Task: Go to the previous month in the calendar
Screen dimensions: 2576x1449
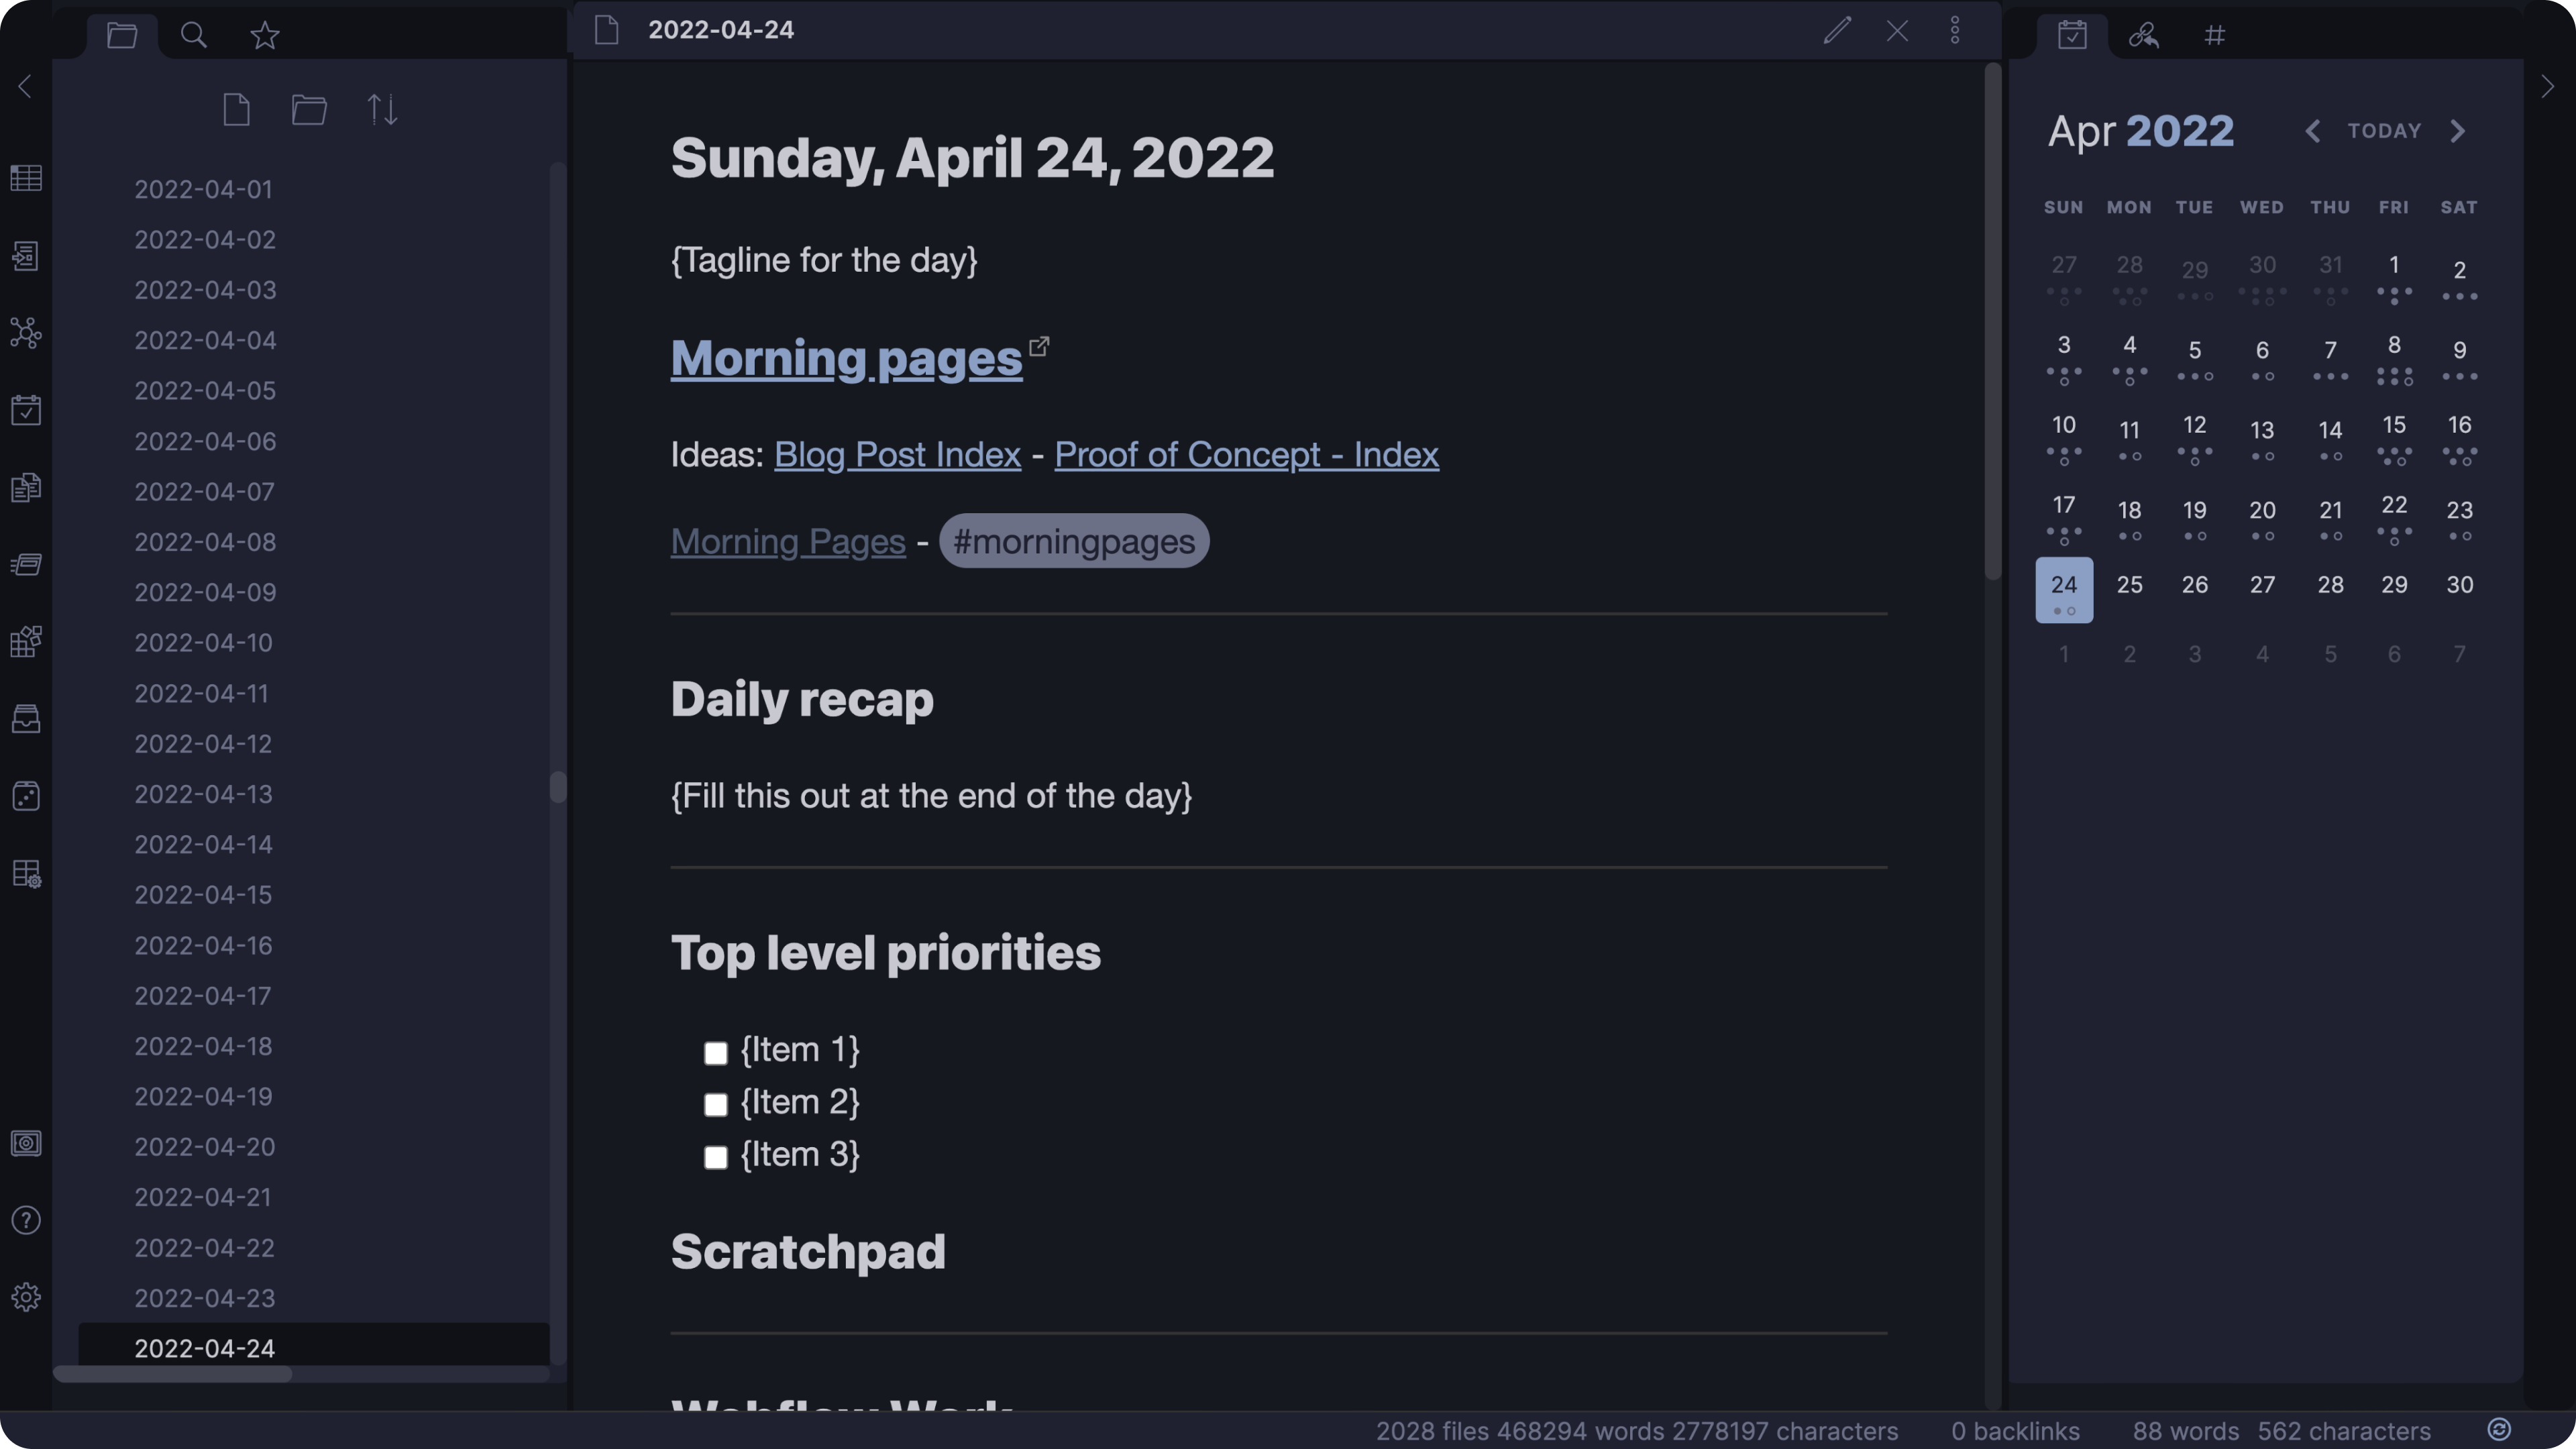Action: tap(2313, 130)
